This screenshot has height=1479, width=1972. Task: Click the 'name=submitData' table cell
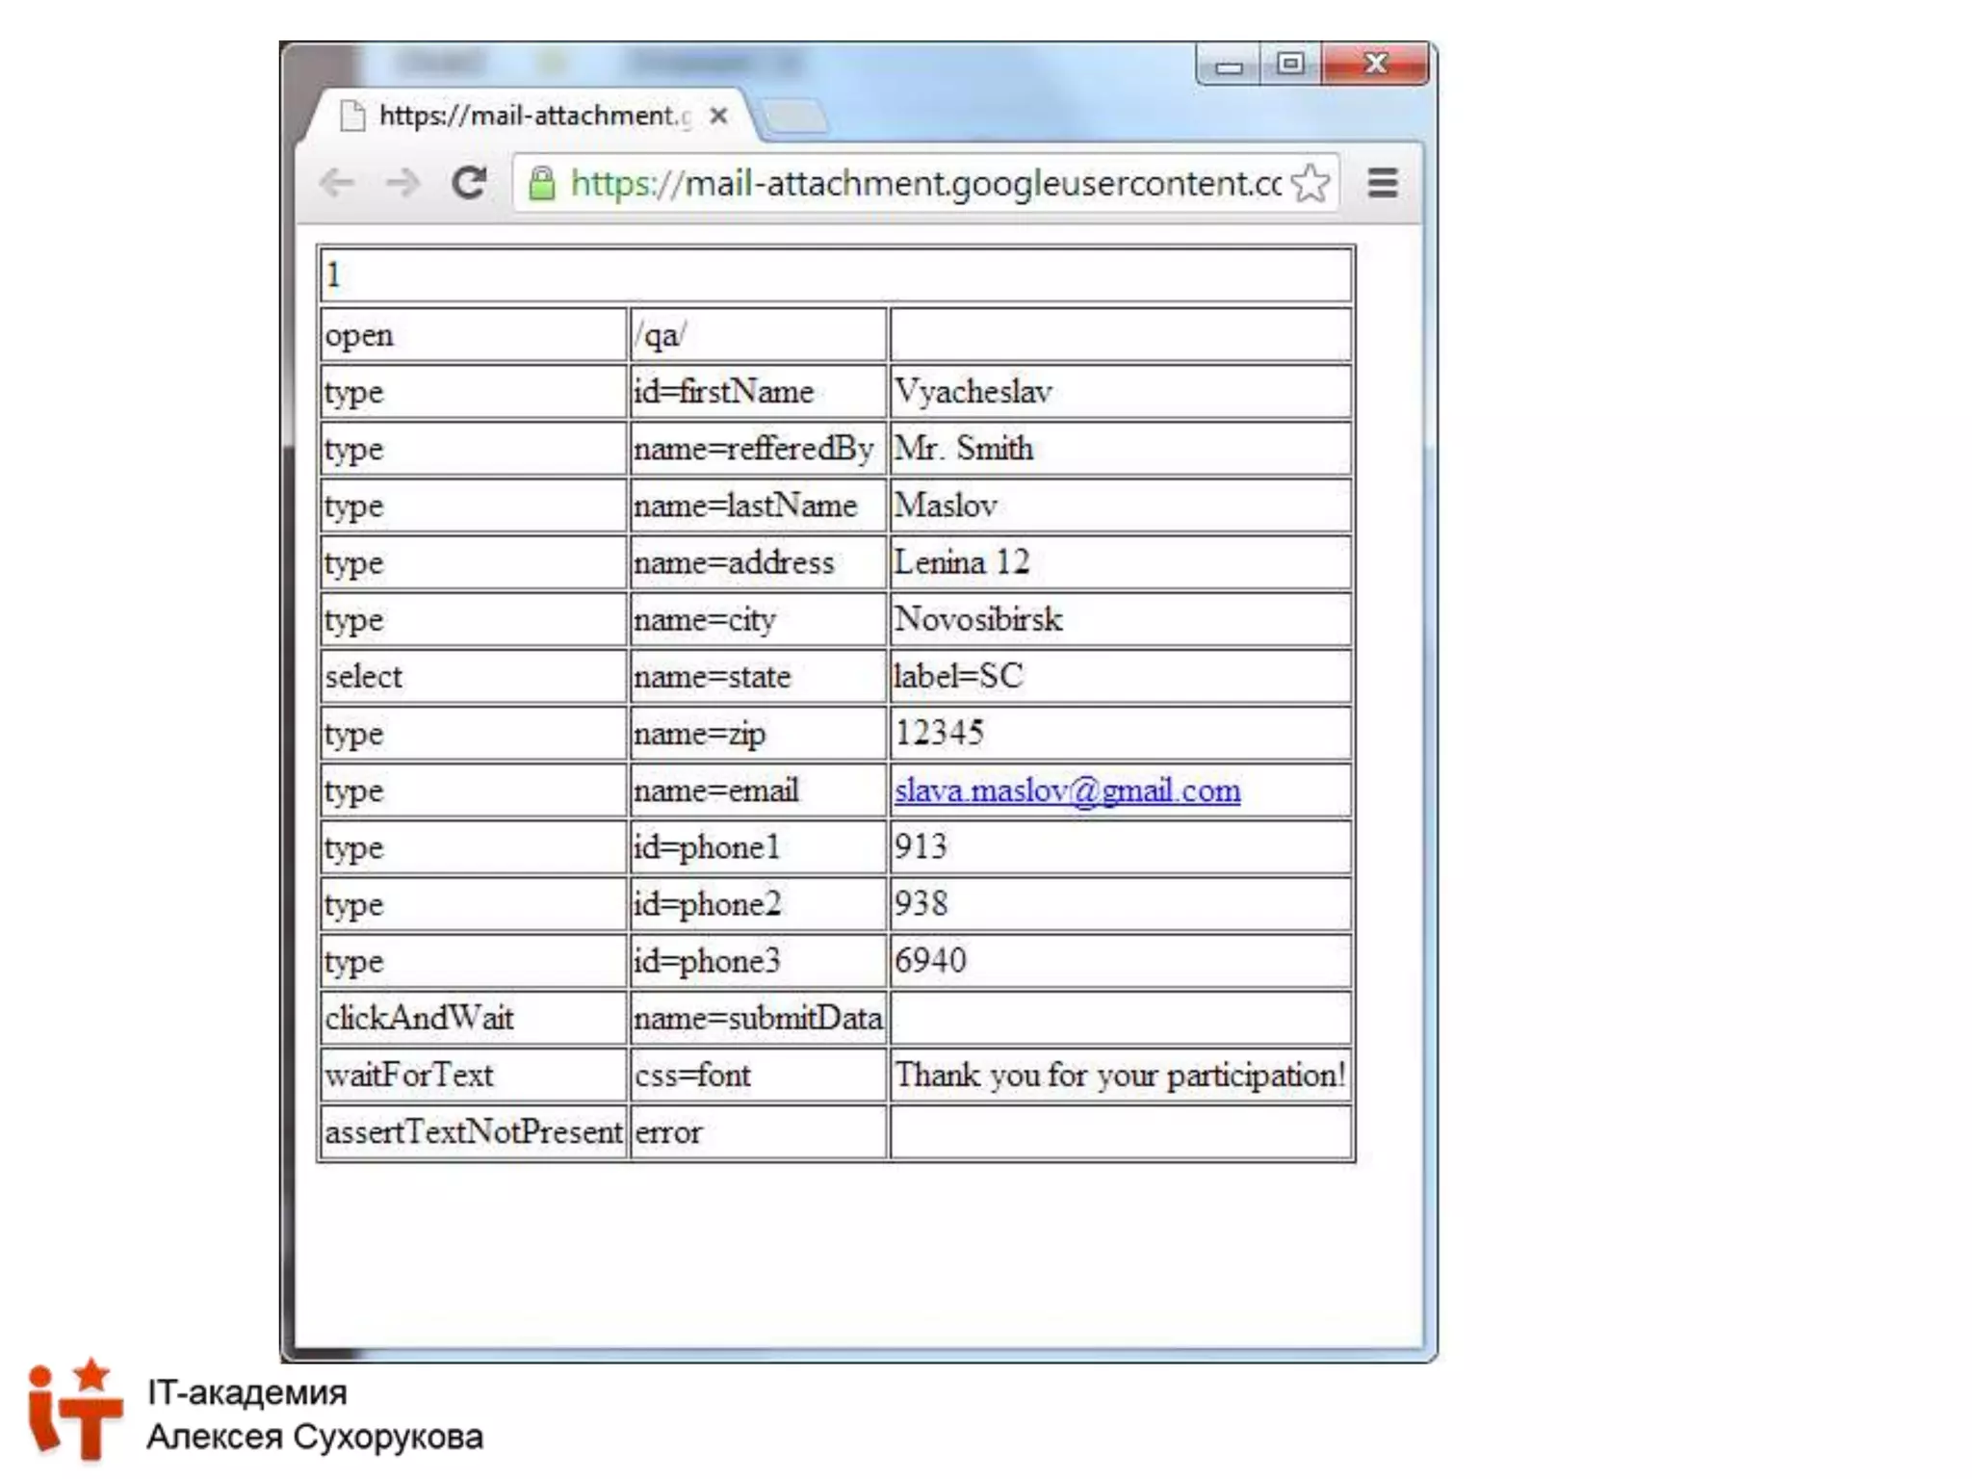click(758, 1018)
